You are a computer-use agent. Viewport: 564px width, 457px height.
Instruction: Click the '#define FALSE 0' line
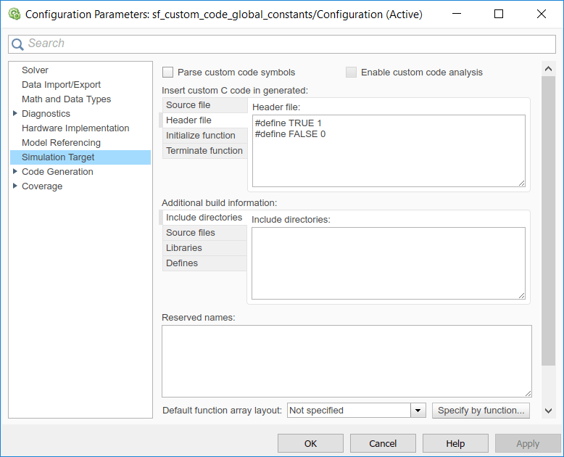pyautogui.click(x=290, y=134)
